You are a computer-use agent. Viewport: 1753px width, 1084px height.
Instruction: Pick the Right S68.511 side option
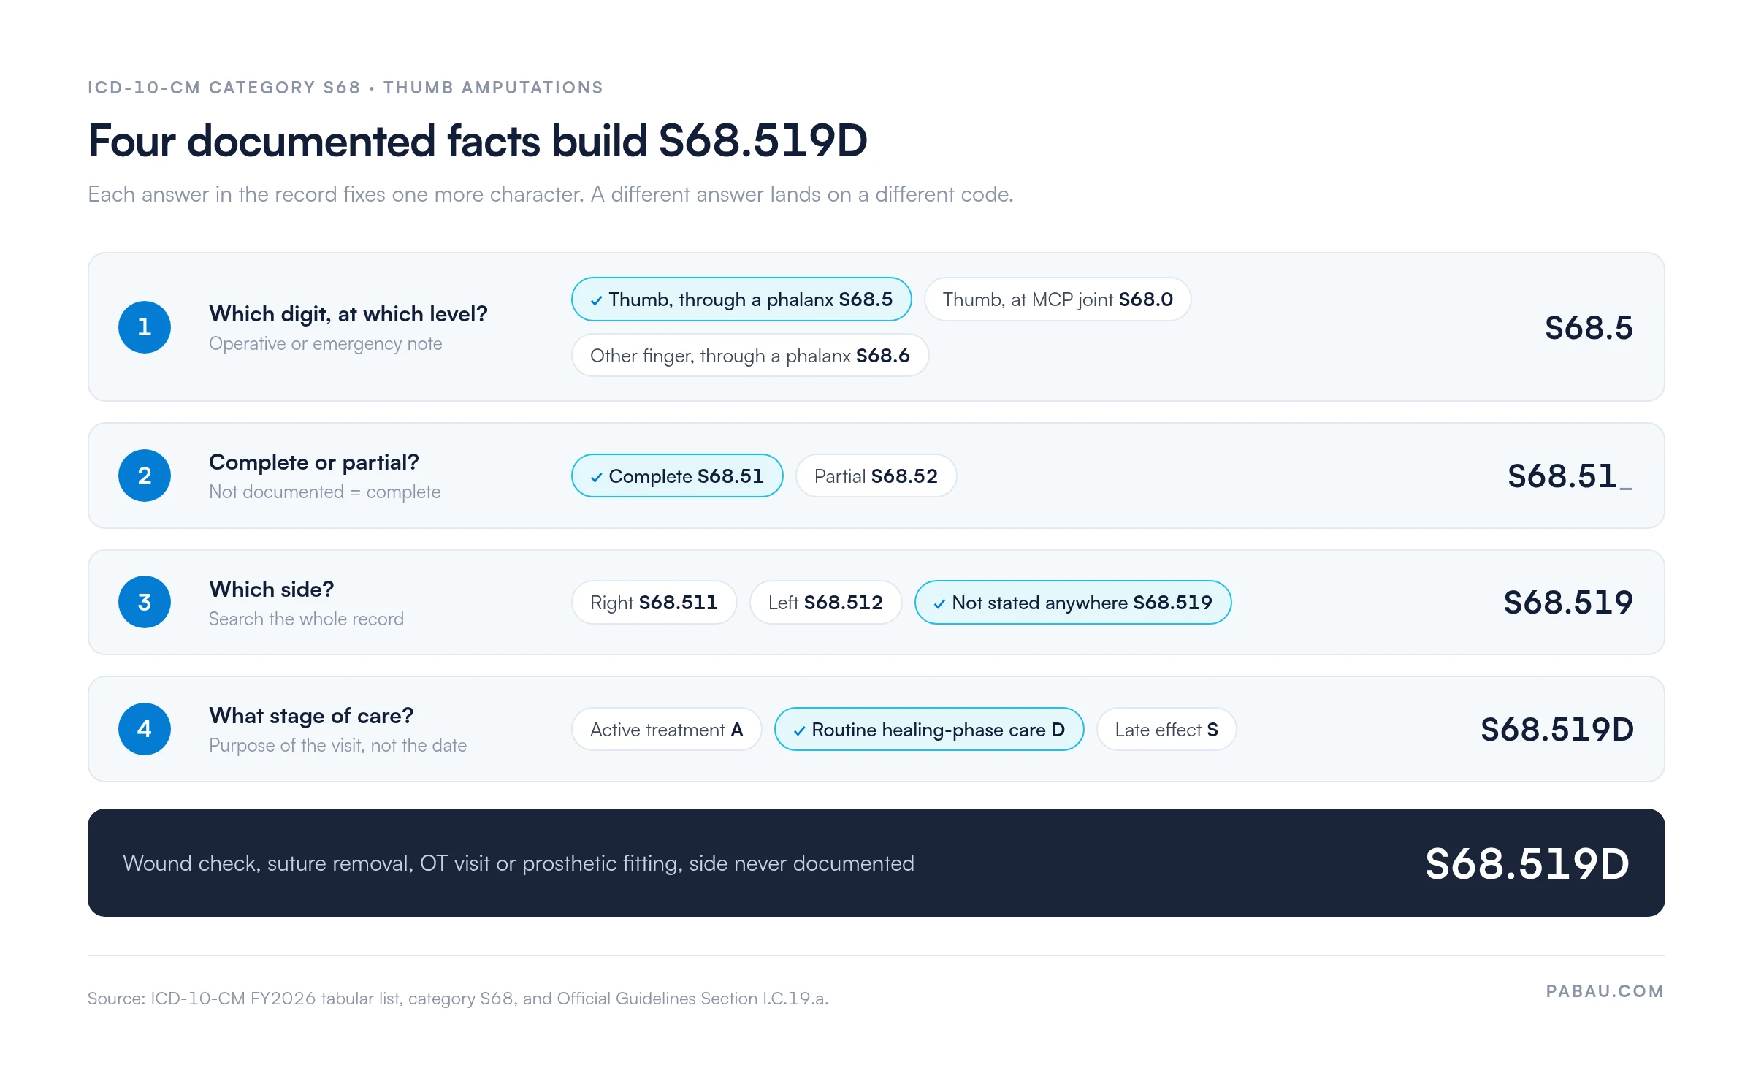click(x=654, y=603)
